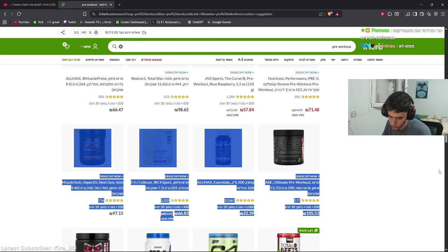The image size is (448, 252).
Task: Expand more options above MuscleTech VaporX5
Action: tap(111, 176)
